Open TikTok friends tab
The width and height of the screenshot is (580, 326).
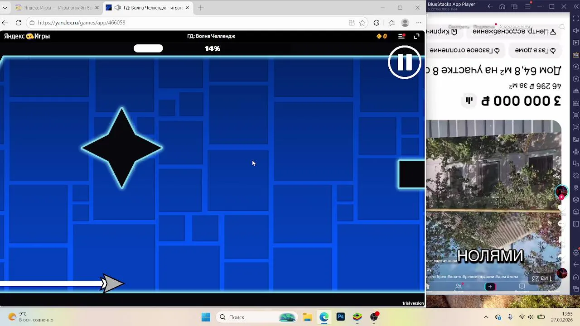(x=459, y=287)
